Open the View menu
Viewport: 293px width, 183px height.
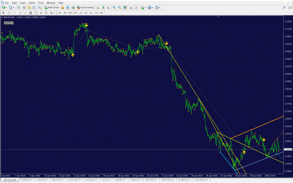point(14,3)
